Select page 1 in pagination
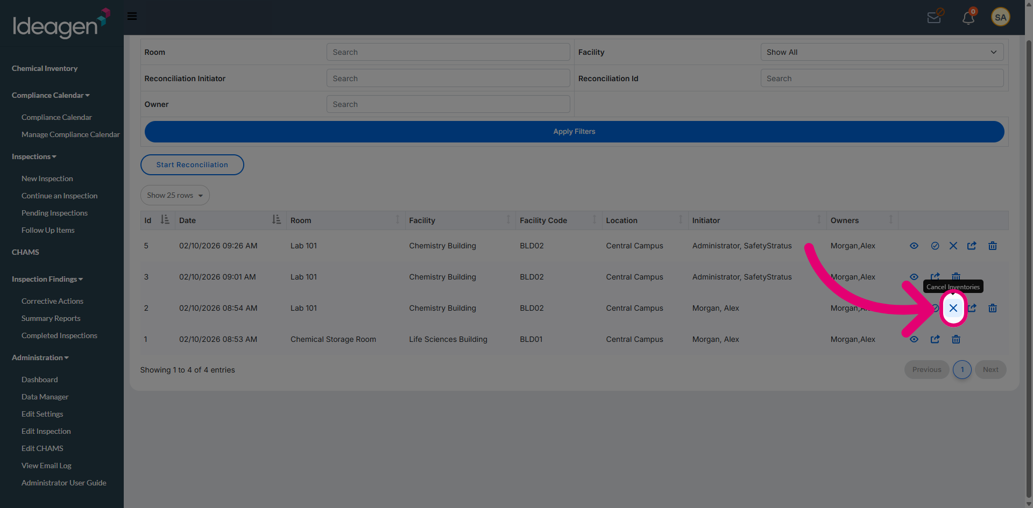This screenshot has width=1033, height=508. click(x=962, y=369)
